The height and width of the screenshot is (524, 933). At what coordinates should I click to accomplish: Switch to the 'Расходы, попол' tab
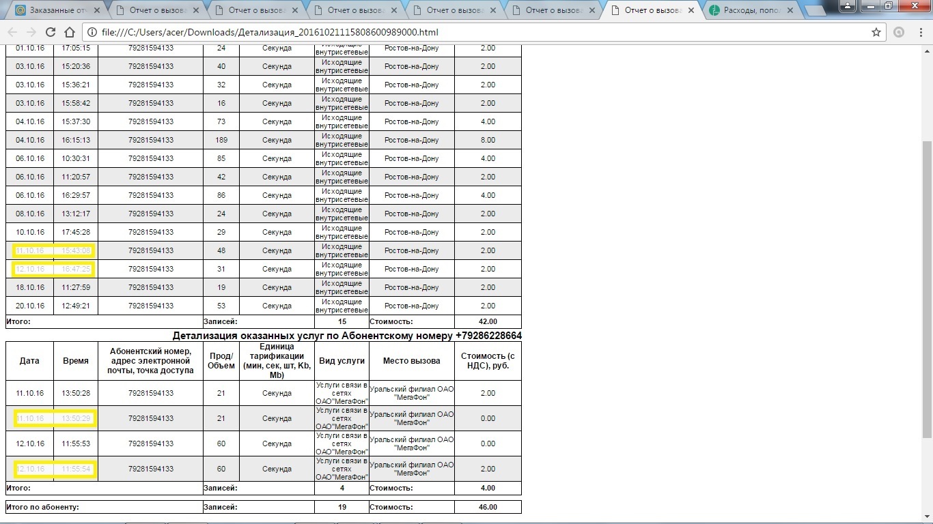[x=750, y=10]
